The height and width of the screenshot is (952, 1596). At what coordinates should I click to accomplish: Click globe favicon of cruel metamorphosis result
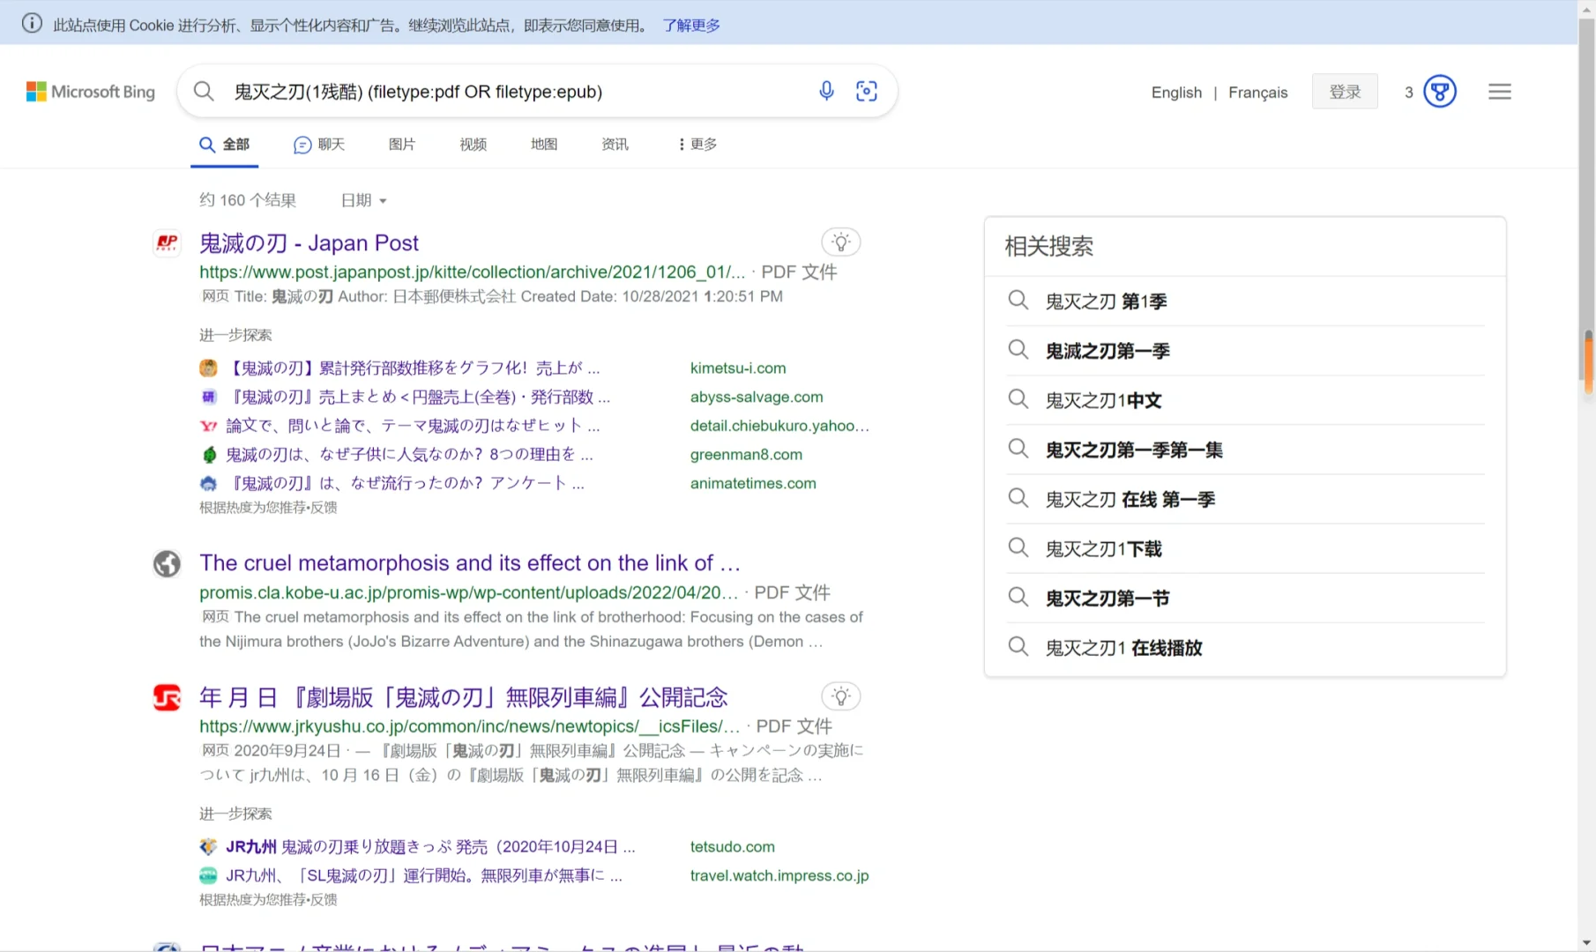click(167, 563)
